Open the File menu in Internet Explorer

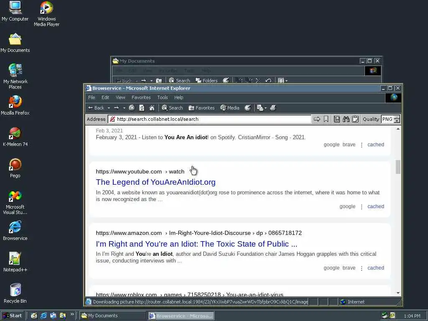pyautogui.click(x=92, y=97)
